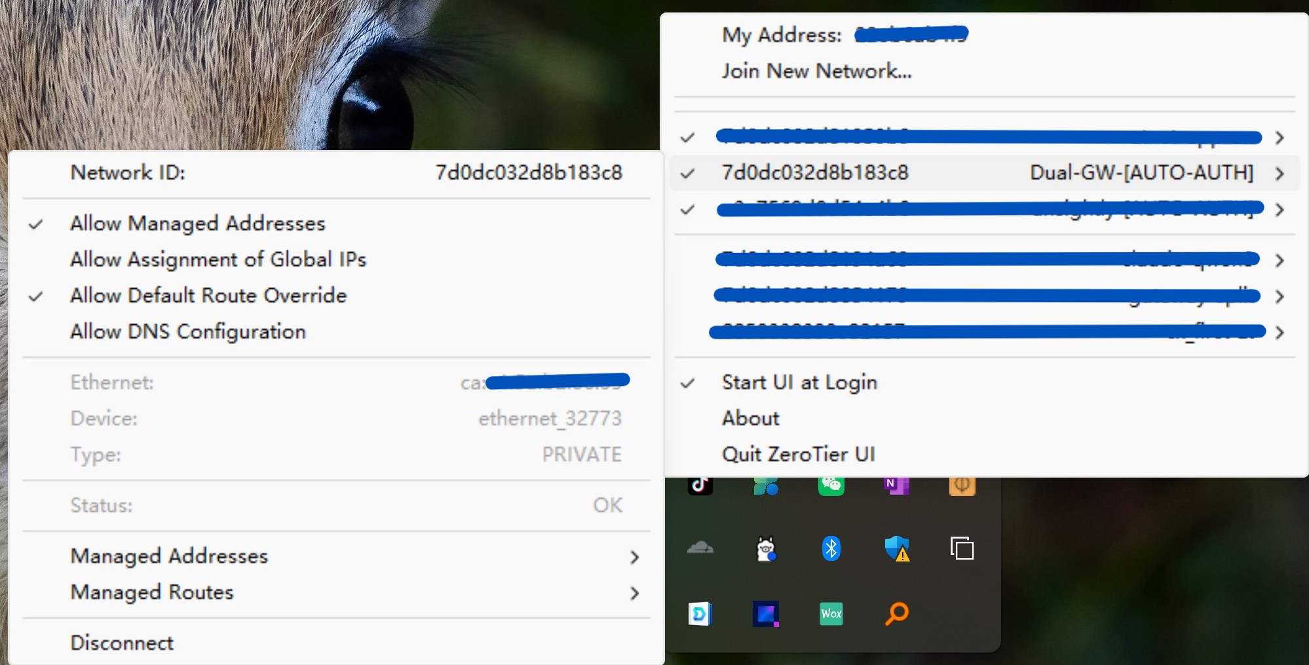Open the Dual-GW-[AUTO-AUTH] network submenu arrow
This screenshot has height=665, width=1309.
click(1279, 174)
